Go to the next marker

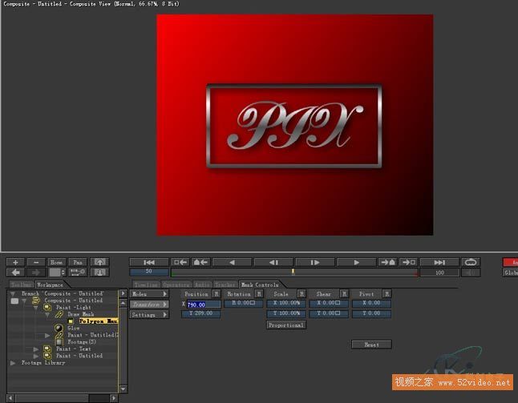[x=388, y=262]
